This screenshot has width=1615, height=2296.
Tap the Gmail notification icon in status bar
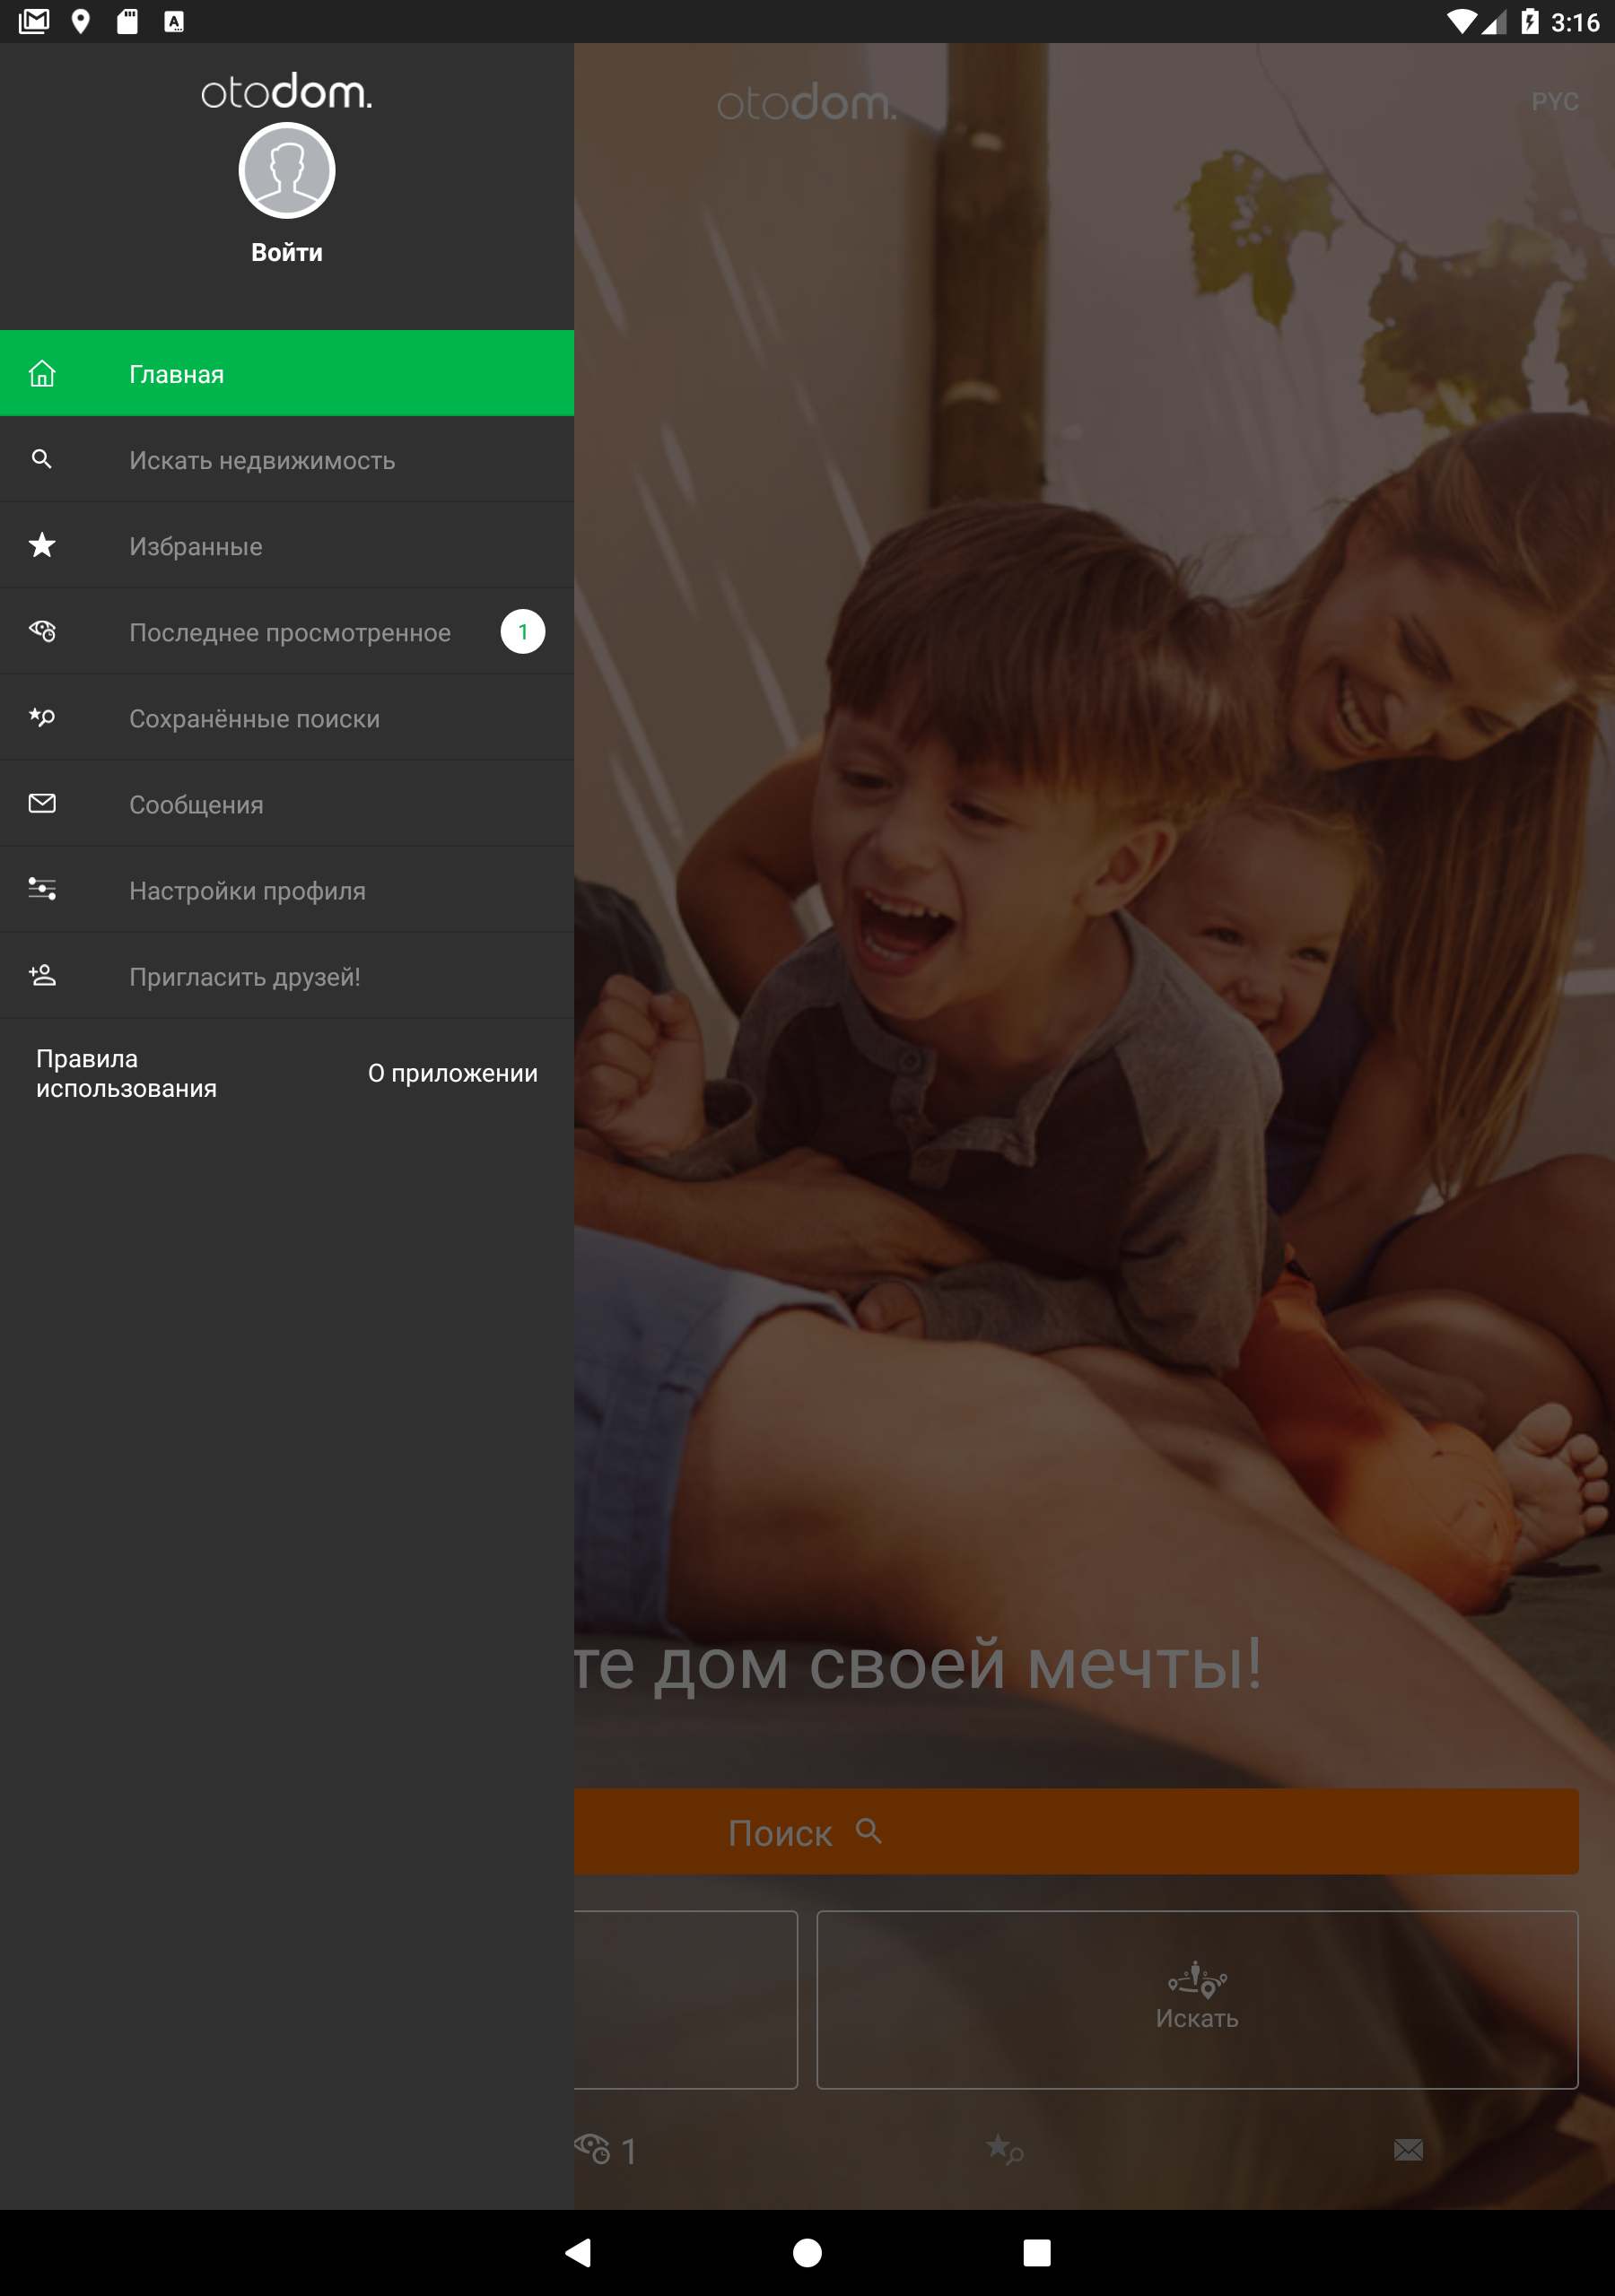(x=34, y=21)
